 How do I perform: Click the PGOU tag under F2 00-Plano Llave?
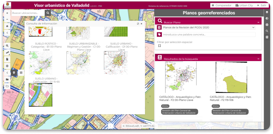pos(165,106)
